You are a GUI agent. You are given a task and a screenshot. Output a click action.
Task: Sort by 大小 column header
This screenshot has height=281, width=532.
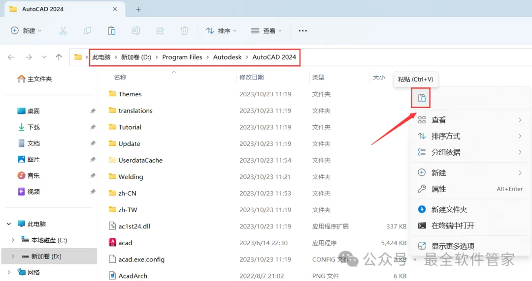(379, 77)
